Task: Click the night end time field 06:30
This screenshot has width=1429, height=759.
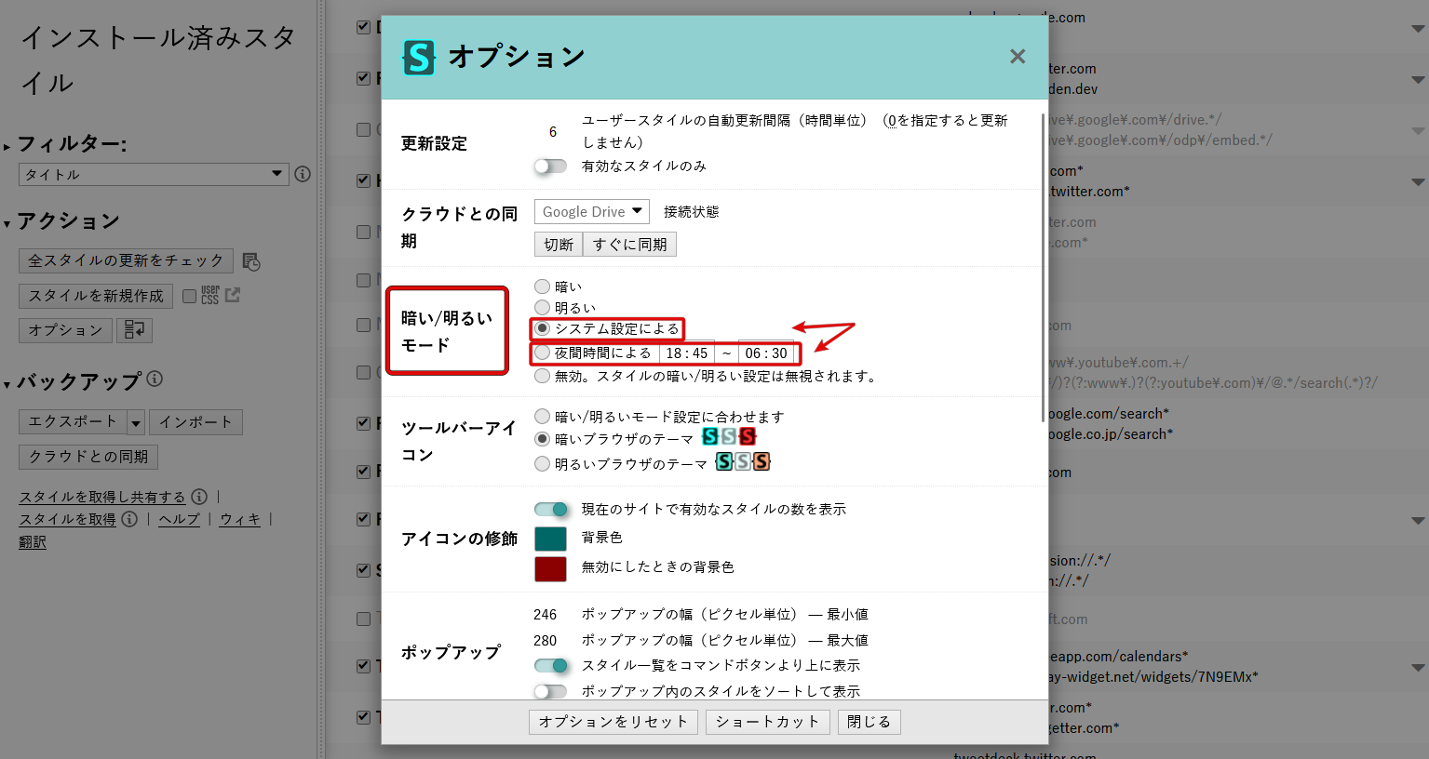Action: pyautogui.click(x=766, y=353)
